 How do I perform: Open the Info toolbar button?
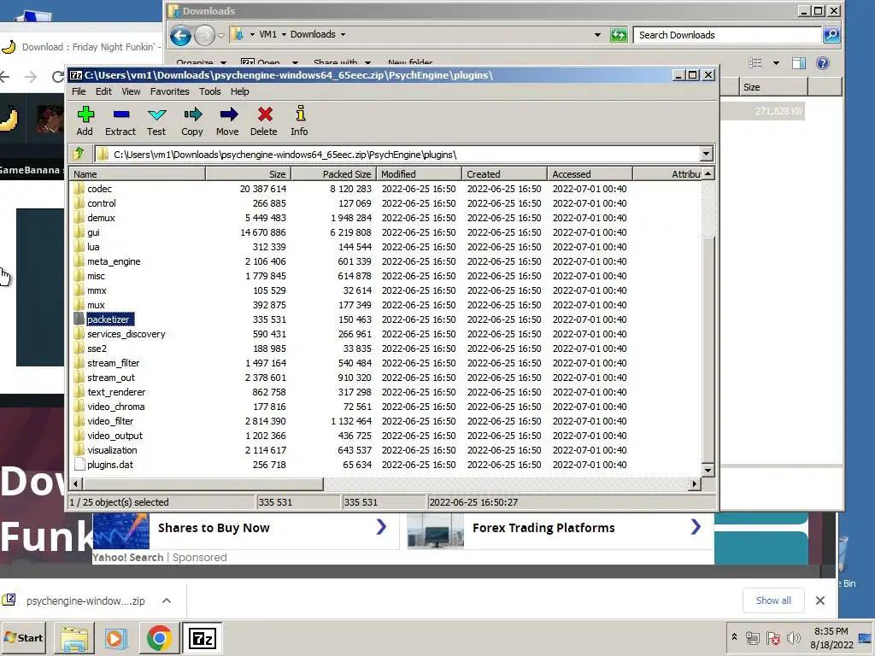[300, 120]
